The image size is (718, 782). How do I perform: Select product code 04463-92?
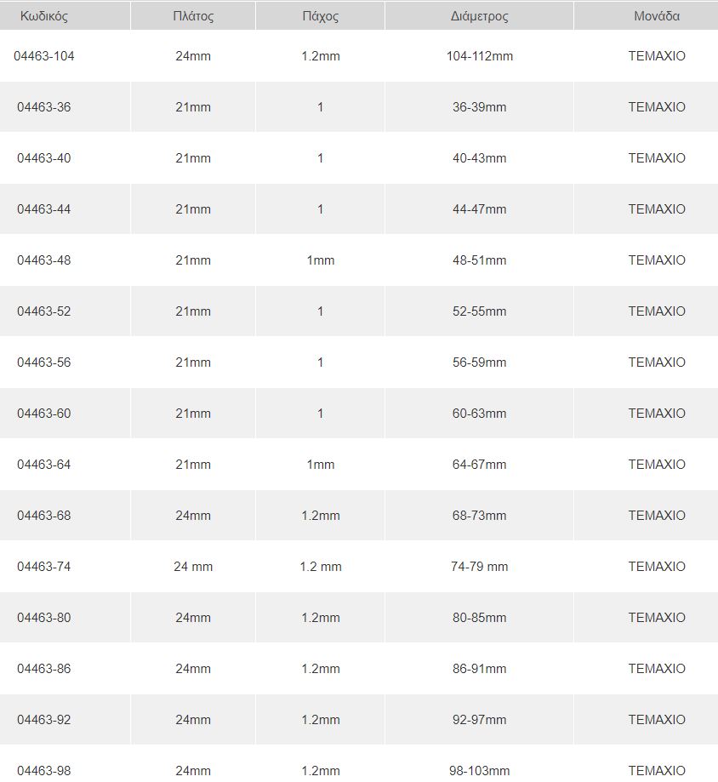point(44,720)
